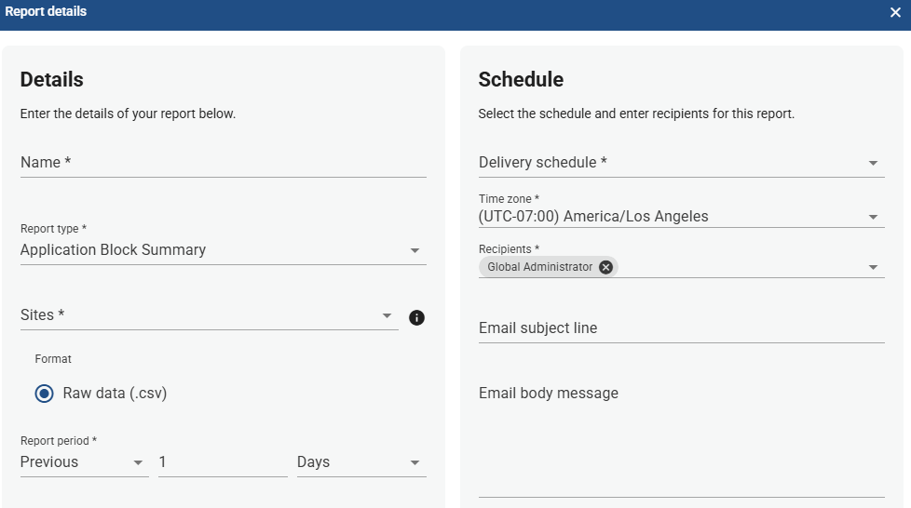The height and width of the screenshot is (508, 911).
Task: Click the Schedule section heading
Action: (521, 79)
